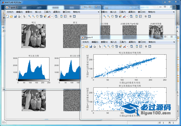Open 插入(I) menu in Figure 4
Screen dimensions: 181x126
click(113, 42)
